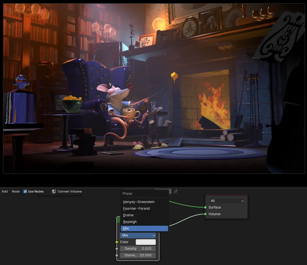Viewport: 307px width, 265px height.
Task: Click the Diameter 20.000 field
Action: click(x=138, y=255)
